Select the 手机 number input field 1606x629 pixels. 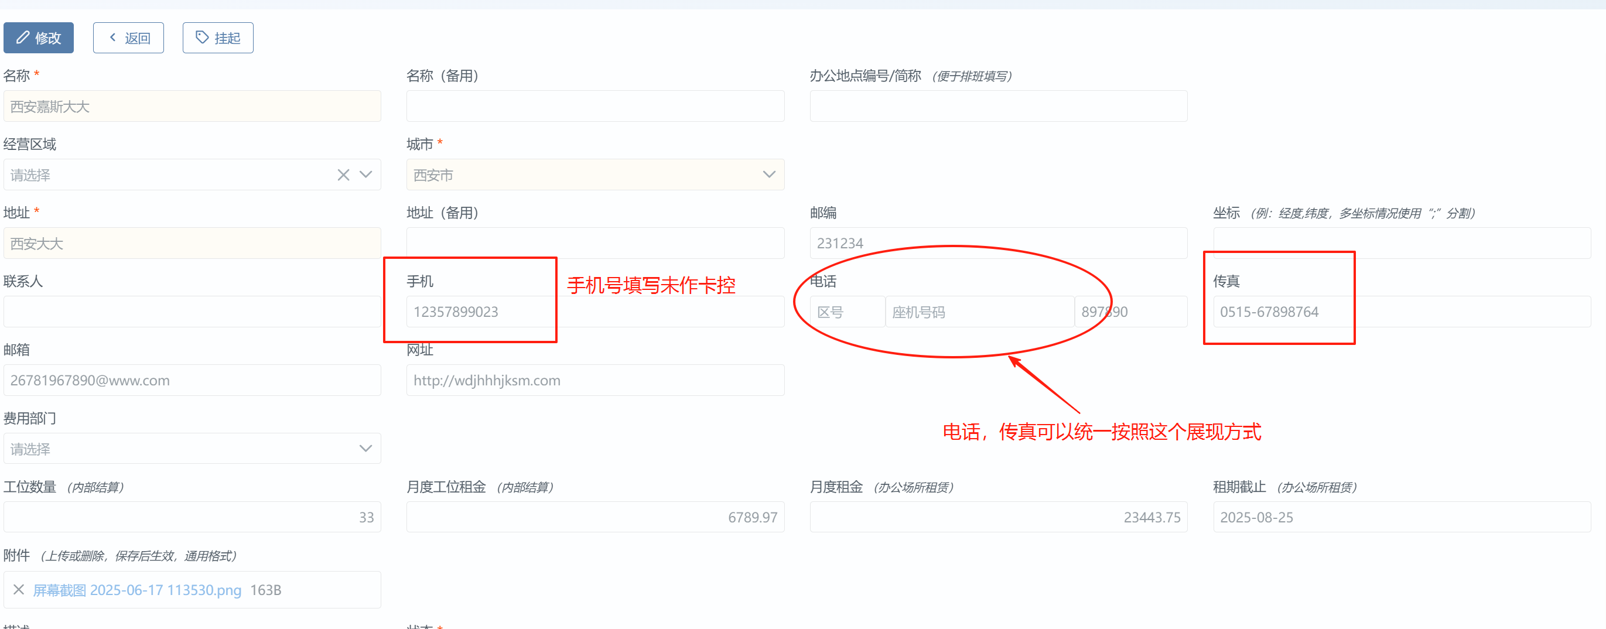click(594, 312)
